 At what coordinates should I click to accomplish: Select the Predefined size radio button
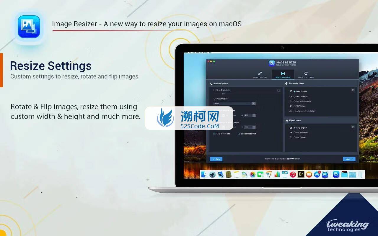tap(214, 99)
